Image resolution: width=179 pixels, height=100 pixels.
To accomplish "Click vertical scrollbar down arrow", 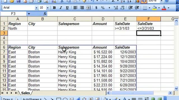I will 176,88.
